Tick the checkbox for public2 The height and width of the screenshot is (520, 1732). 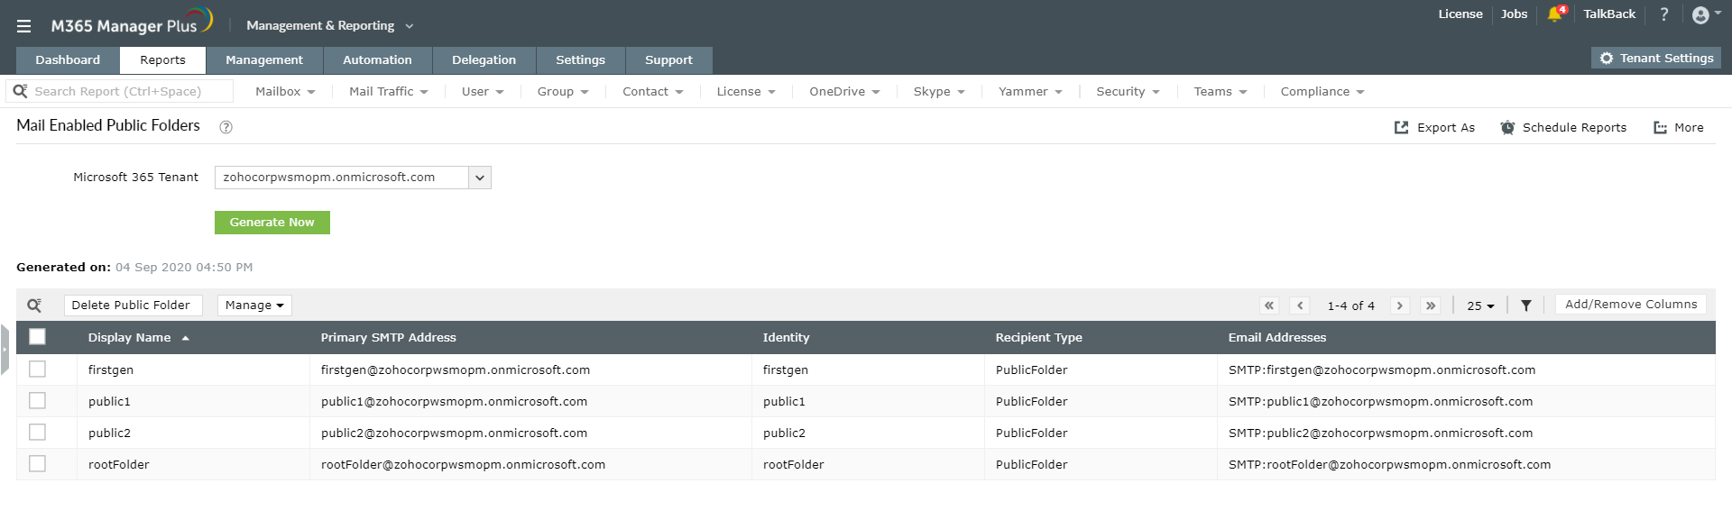click(x=37, y=433)
